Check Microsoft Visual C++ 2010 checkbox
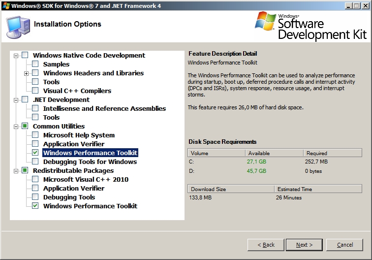Screen dimensions: 372x260 click(x=35, y=179)
